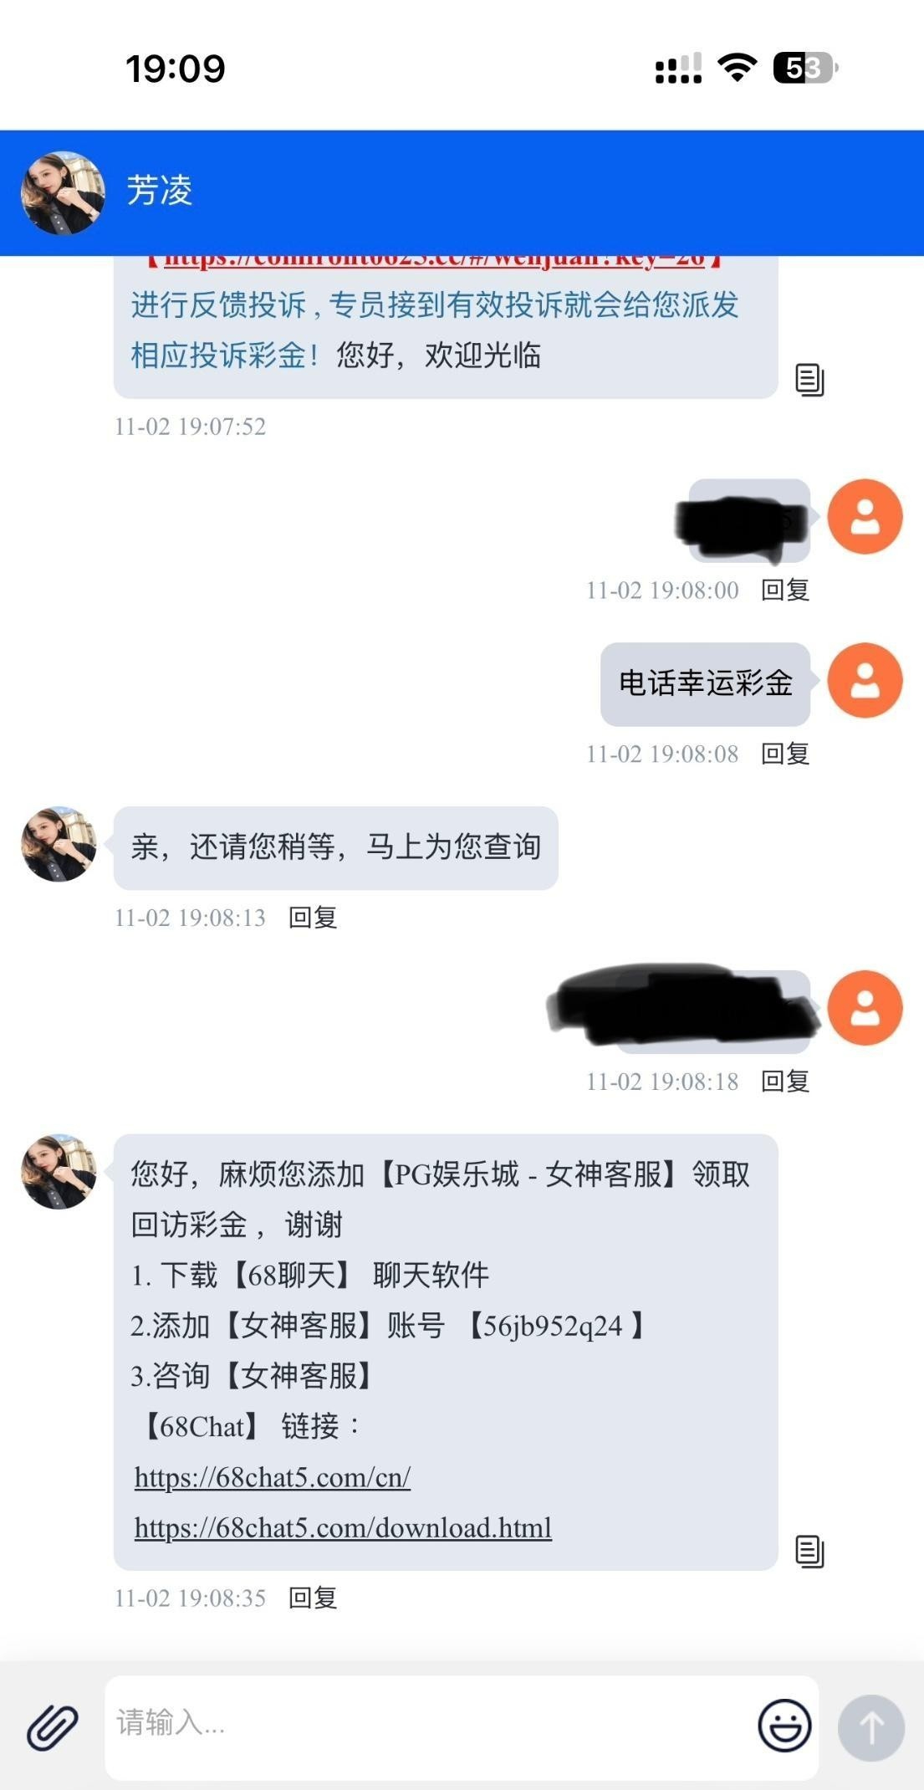Open the emoji picker smiley icon
Viewport: 924px width, 1790px height.
(784, 1725)
